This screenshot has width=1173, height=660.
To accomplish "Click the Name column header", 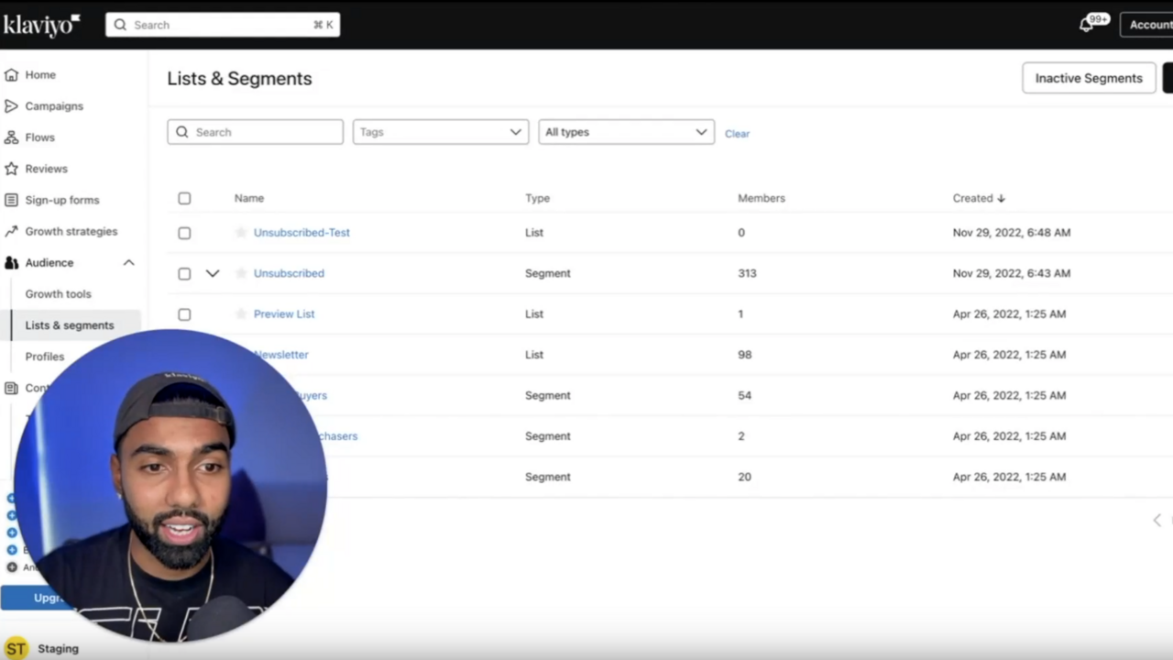I will tap(249, 198).
